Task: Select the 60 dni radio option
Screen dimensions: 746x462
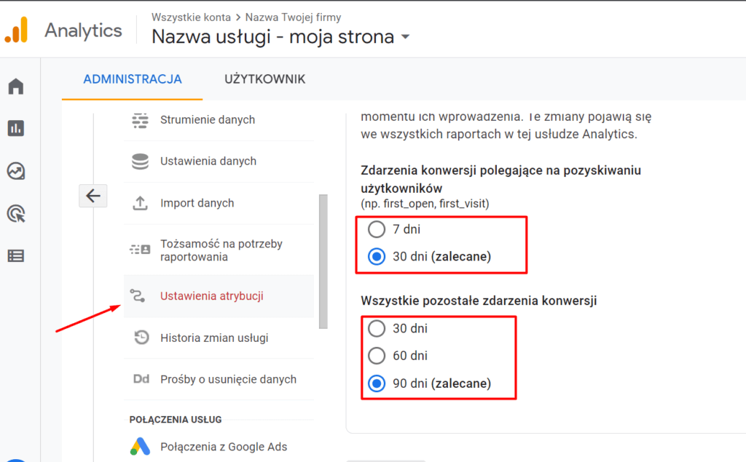Action: tap(377, 356)
